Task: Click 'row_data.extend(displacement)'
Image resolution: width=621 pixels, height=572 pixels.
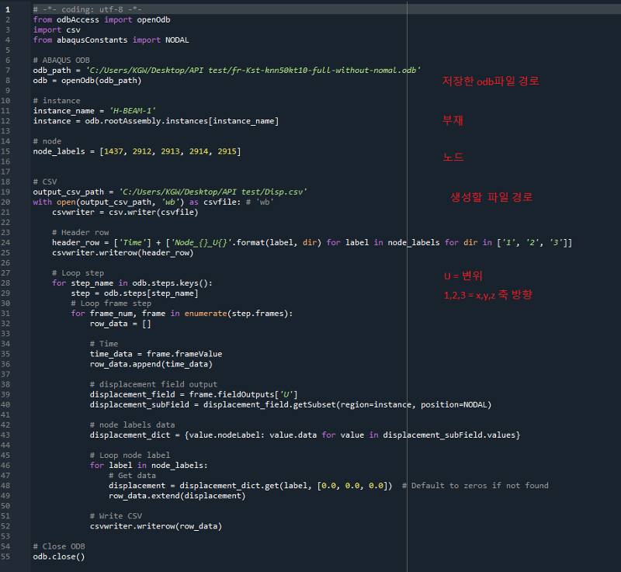Action: [177, 496]
